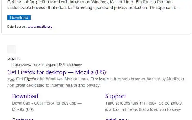The width and height of the screenshot is (192, 120).
Task: Click the blue Download button
Action: coord(19,18)
